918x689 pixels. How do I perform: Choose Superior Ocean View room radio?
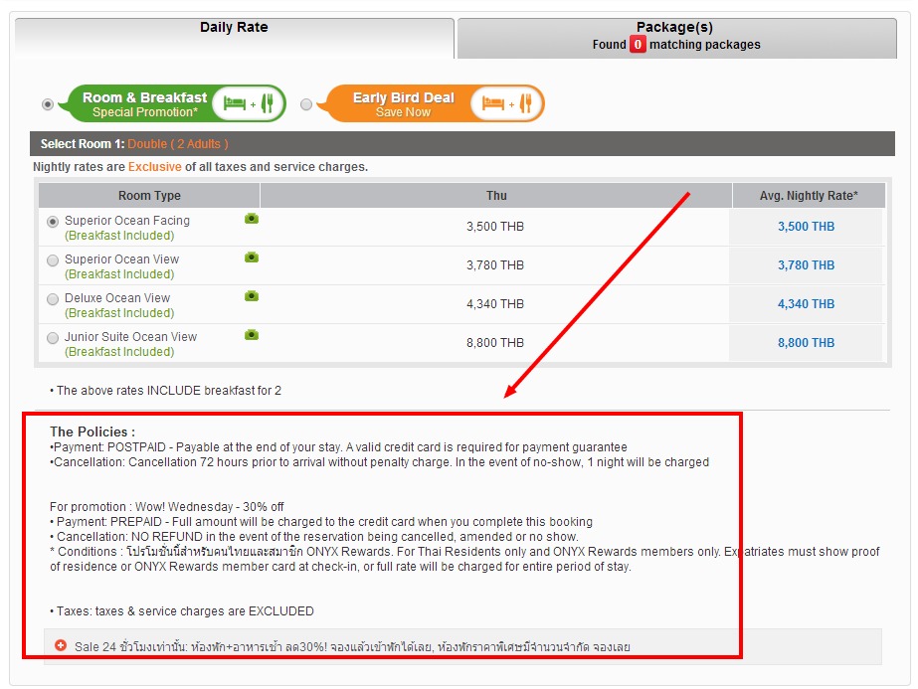point(53,260)
